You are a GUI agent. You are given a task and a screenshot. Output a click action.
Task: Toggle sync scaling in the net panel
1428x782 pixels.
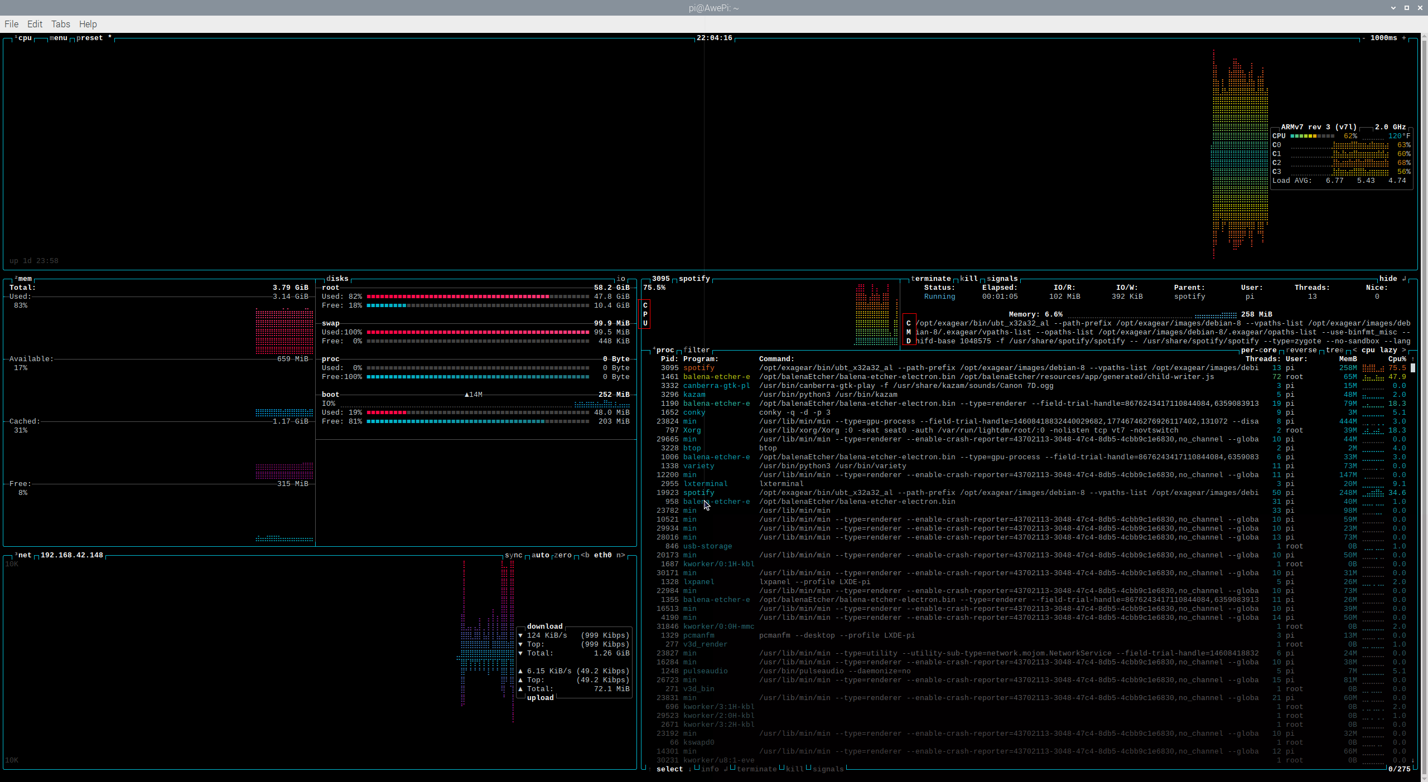(514, 555)
